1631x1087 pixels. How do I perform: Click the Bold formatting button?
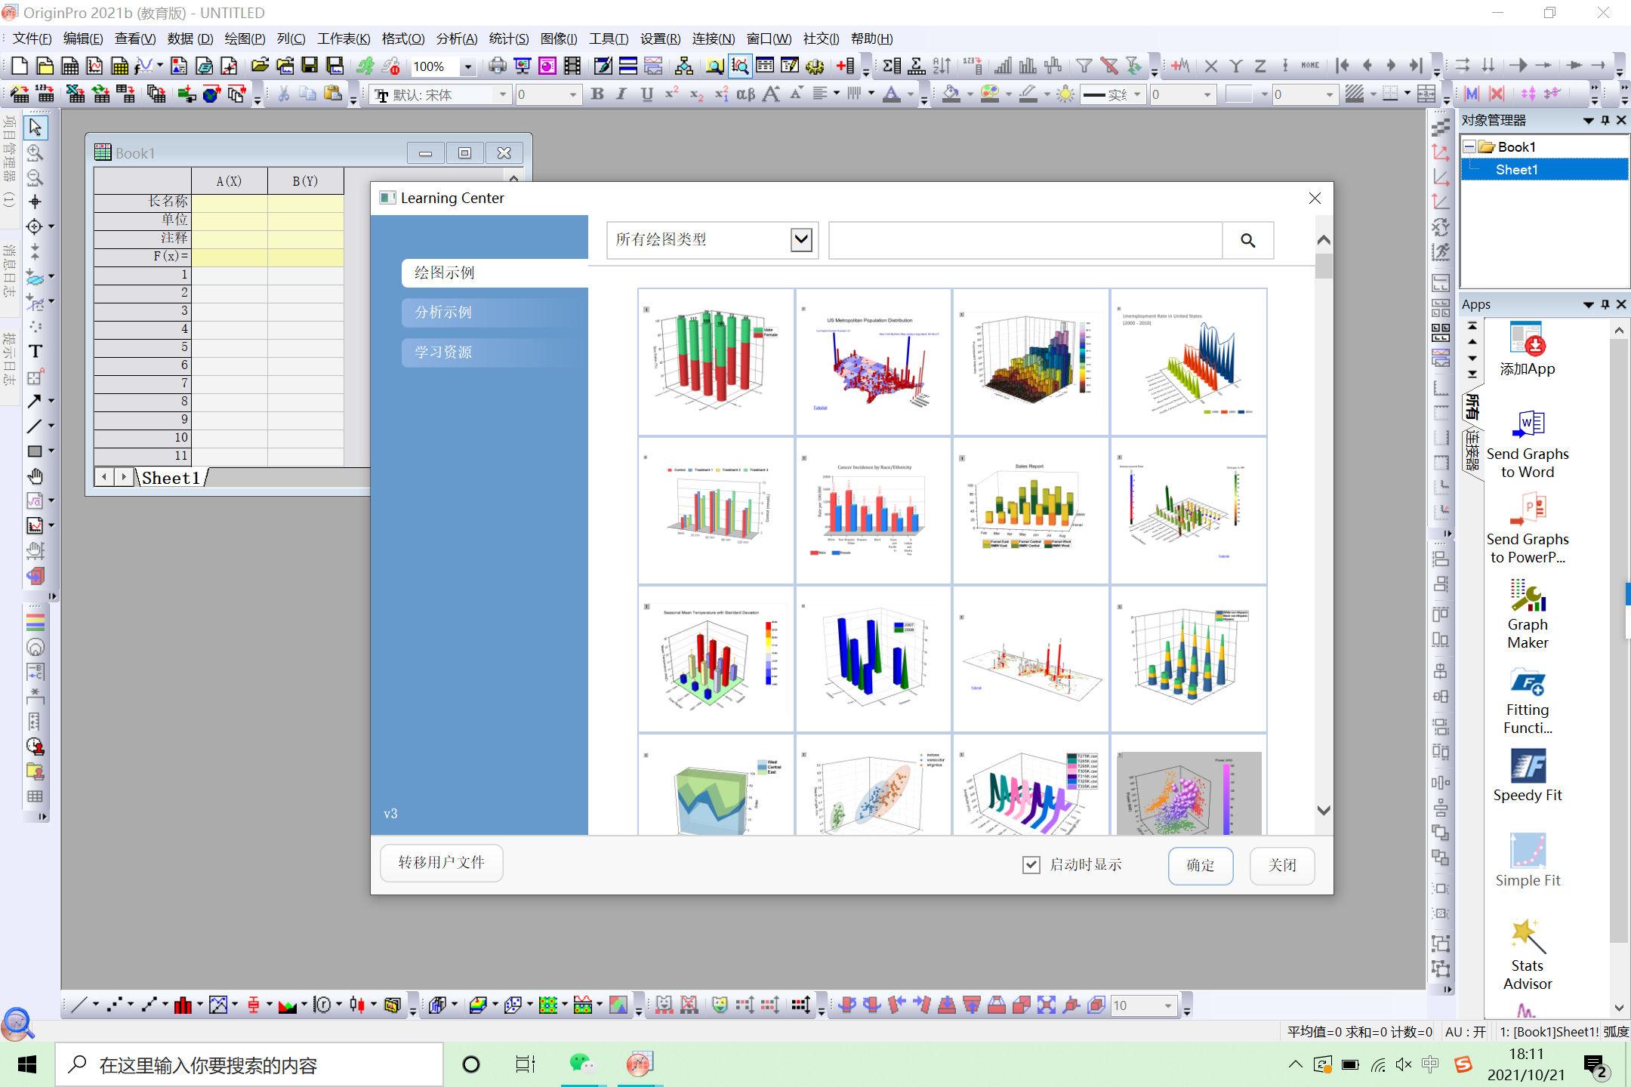click(597, 94)
